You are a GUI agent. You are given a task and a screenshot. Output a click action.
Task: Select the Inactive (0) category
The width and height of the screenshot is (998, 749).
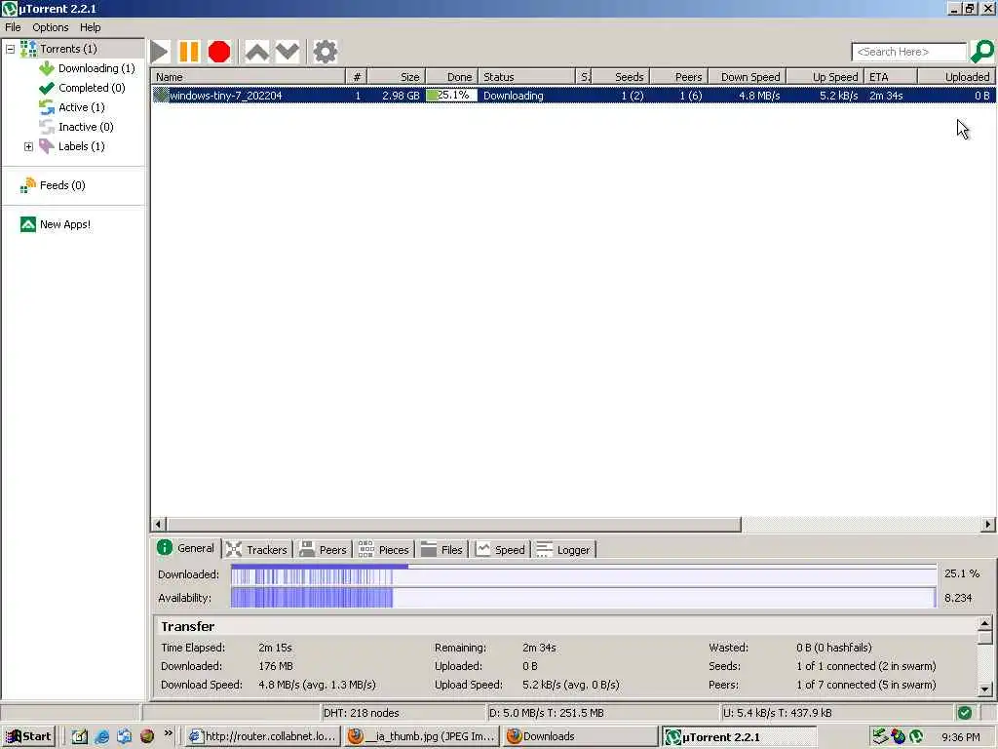click(x=86, y=127)
